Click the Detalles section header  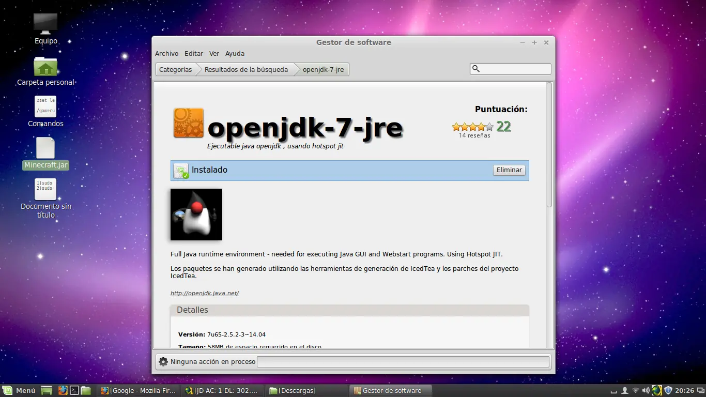(349, 310)
